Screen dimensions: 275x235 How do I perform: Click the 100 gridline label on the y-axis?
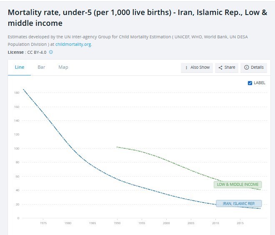coord(17,148)
